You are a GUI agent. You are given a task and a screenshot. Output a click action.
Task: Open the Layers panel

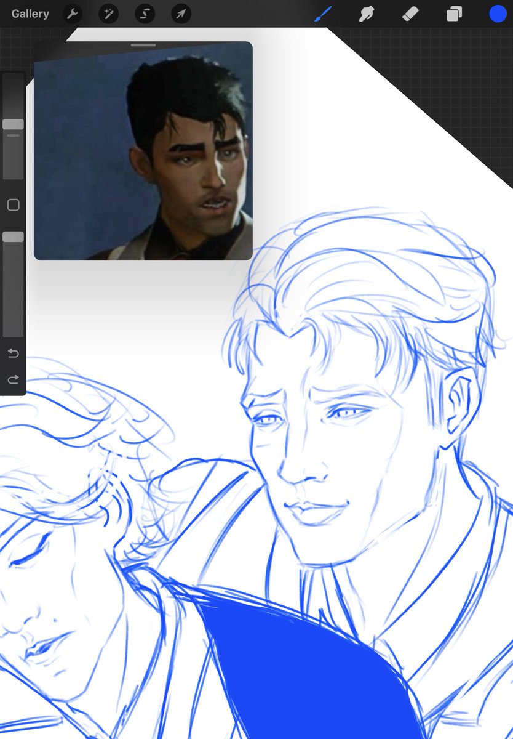(455, 14)
